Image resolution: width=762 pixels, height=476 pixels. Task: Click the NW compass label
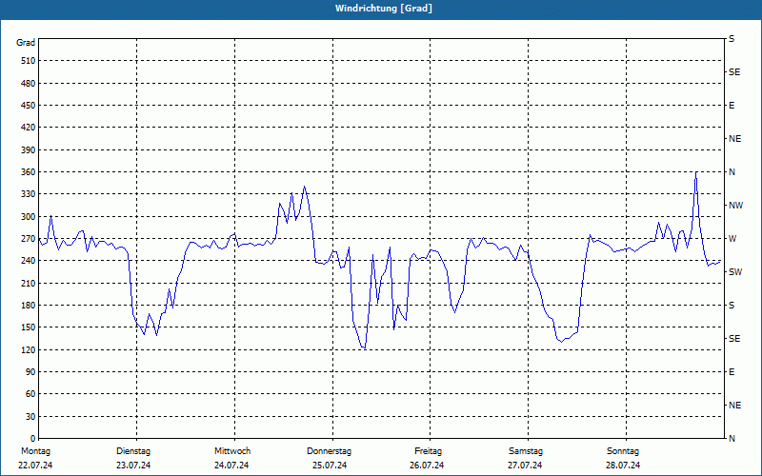coord(735,206)
